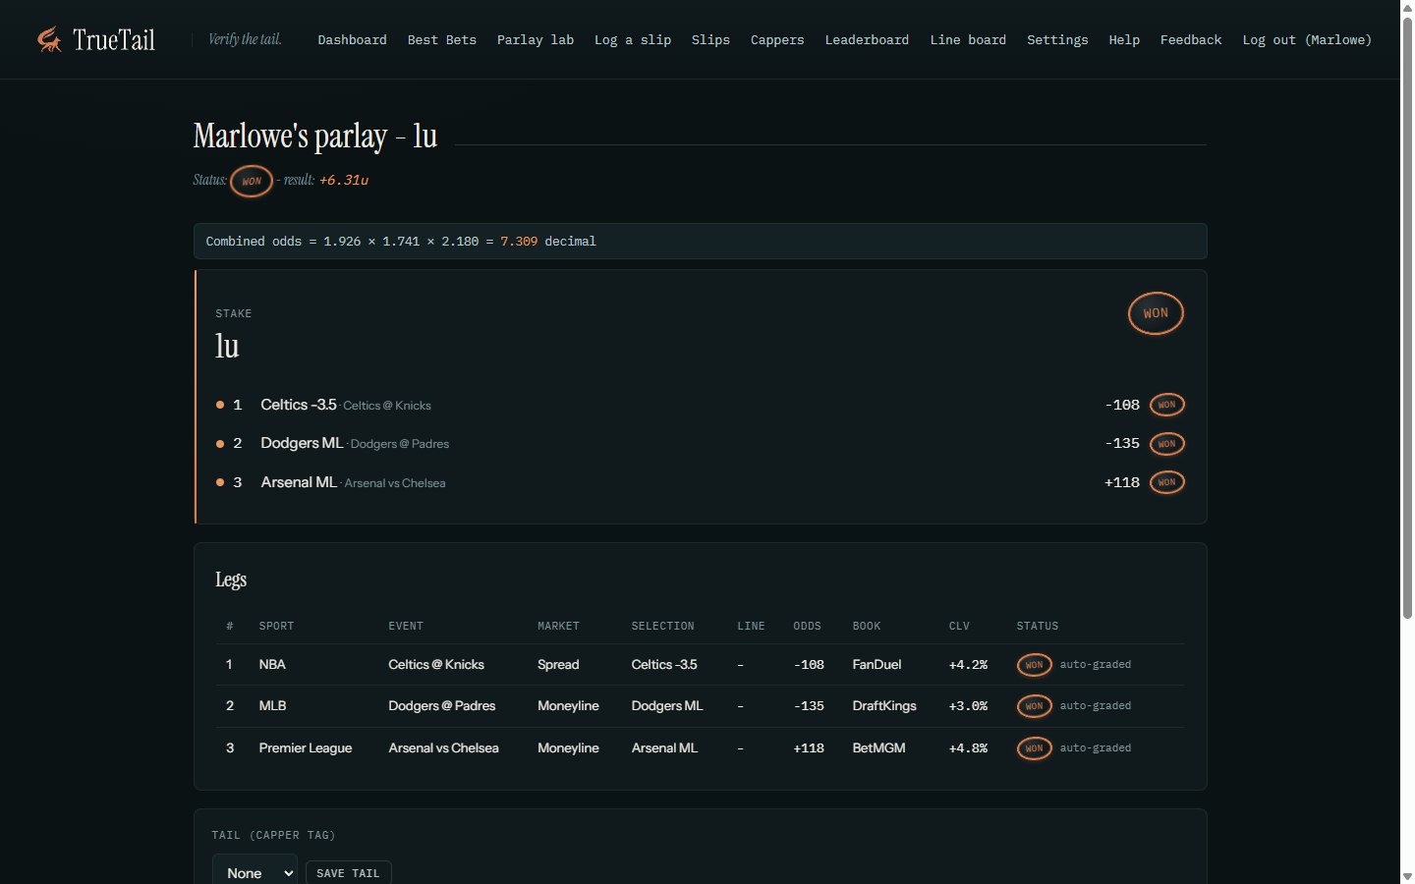Viewport: 1415px width, 884px height.
Task: Open Parlay lab from navigation
Action: 536,40
